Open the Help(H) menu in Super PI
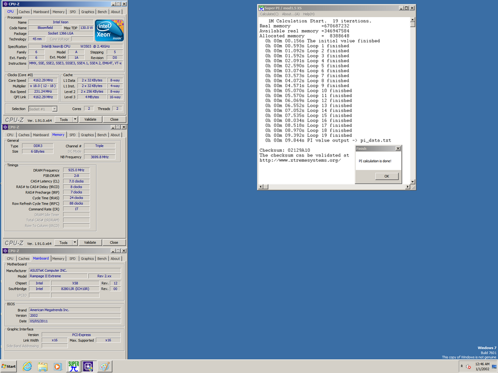This screenshot has width=498, height=373. pos(309,14)
